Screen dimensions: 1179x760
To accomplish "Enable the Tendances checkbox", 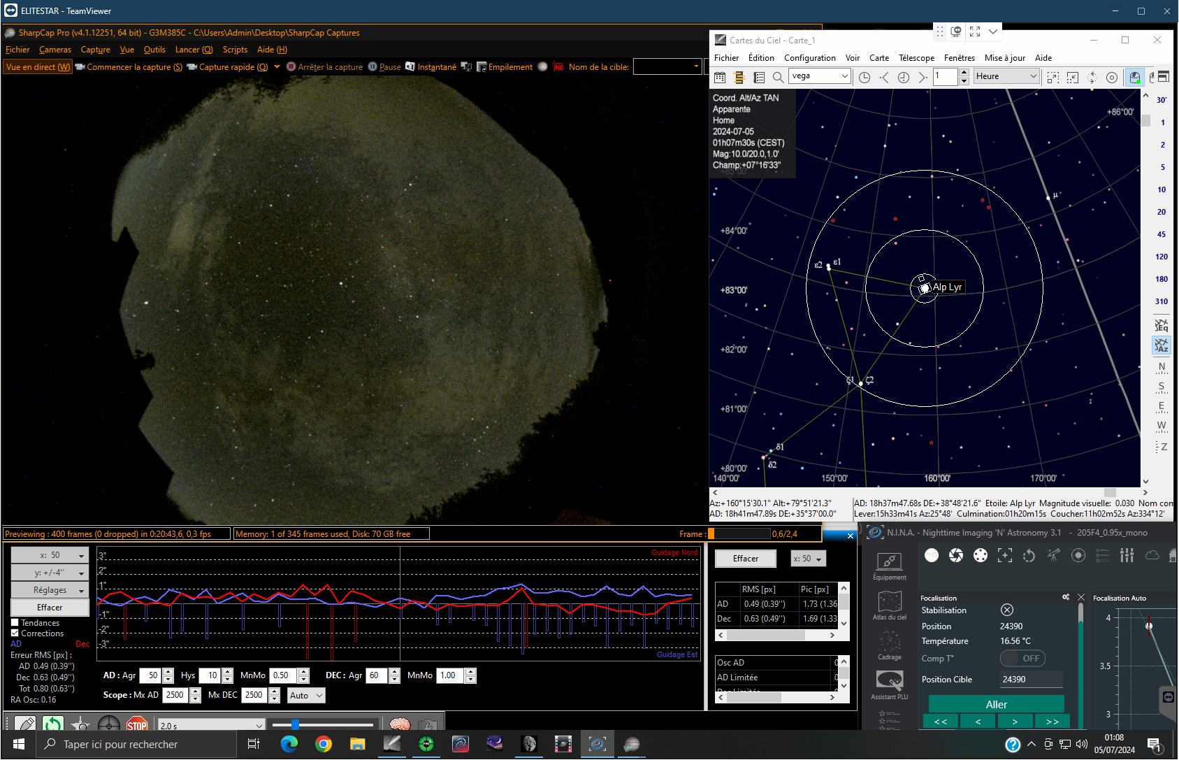I will 15,623.
